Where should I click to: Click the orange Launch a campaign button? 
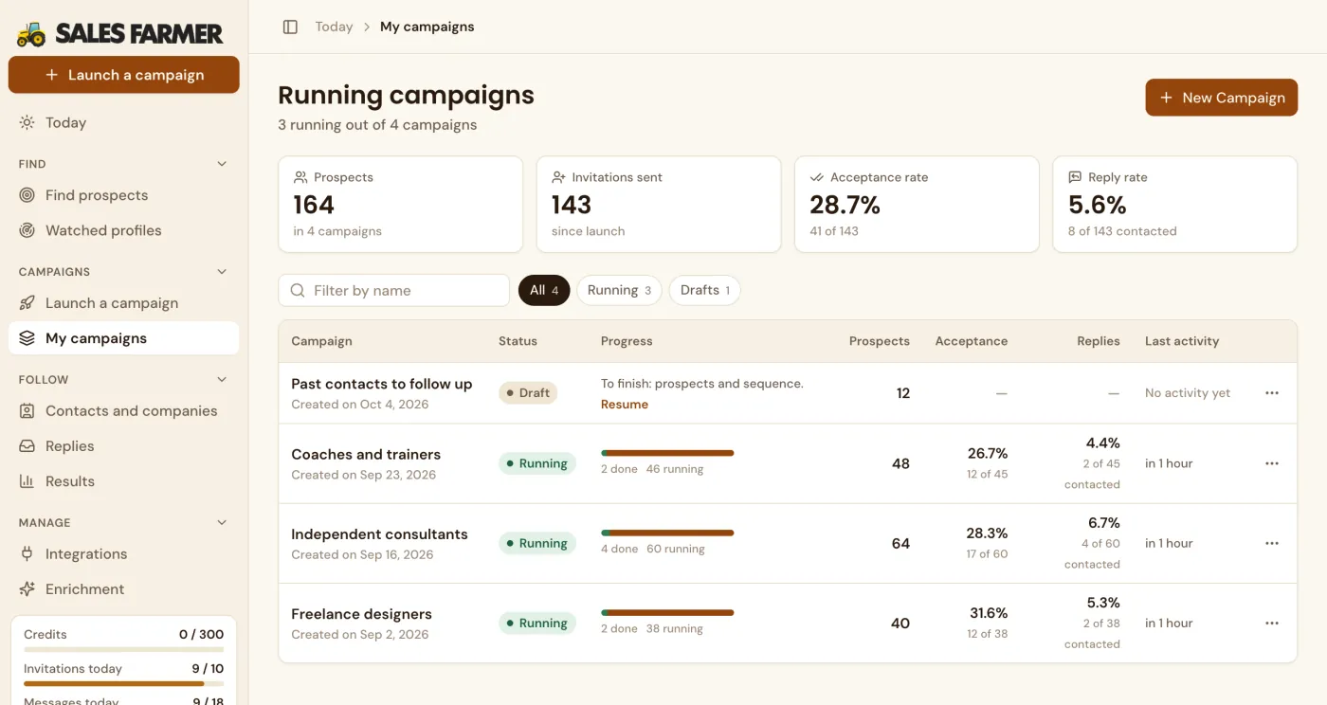[123, 75]
